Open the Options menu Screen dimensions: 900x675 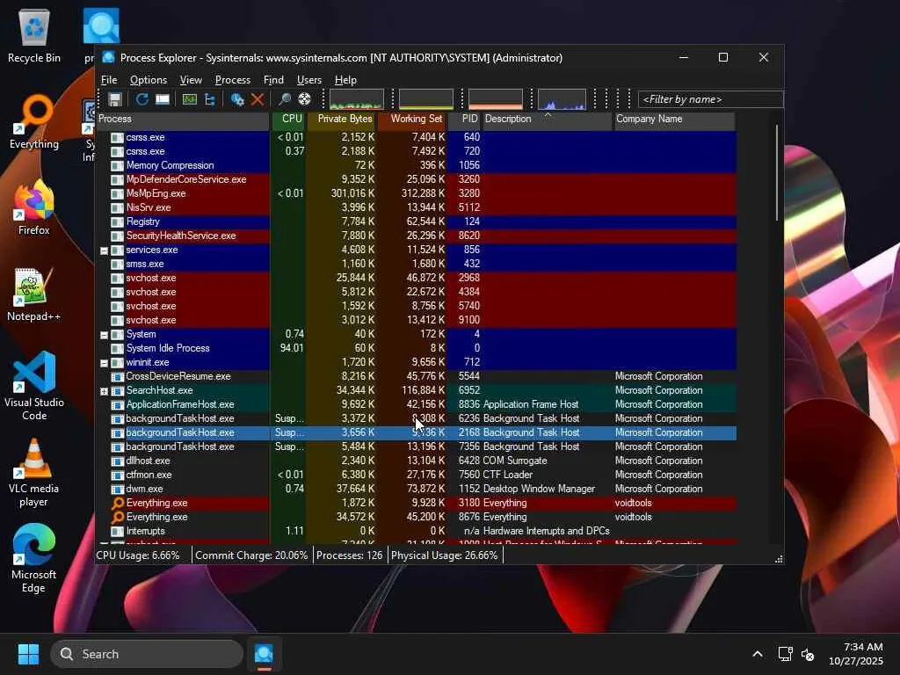point(148,80)
